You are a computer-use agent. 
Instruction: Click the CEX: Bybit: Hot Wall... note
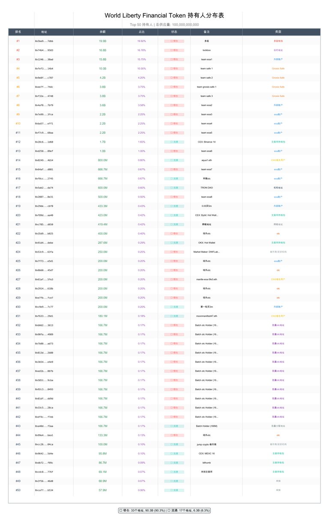tap(207, 215)
